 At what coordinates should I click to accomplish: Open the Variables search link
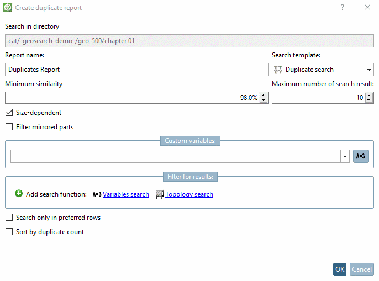click(126, 194)
